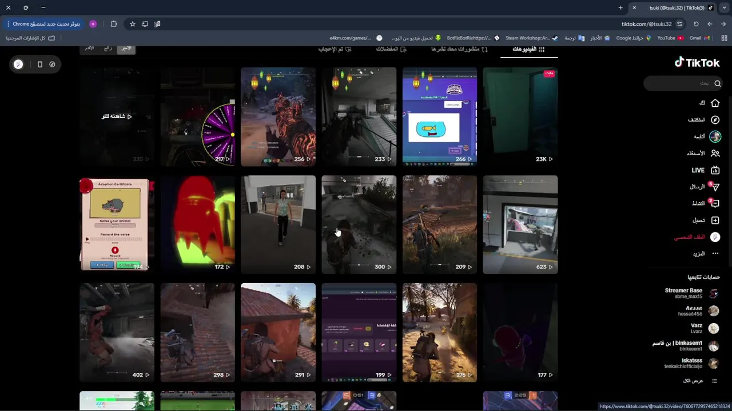
Task: Sort videos by Popular
Action: (108, 48)
